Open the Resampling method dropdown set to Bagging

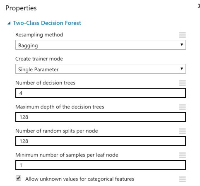(101, 45)
